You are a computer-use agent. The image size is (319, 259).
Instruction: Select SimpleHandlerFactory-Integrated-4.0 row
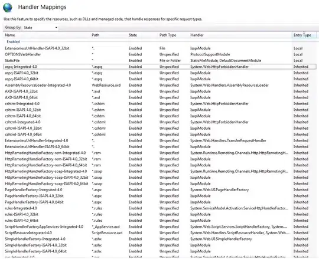click(159, 239)
